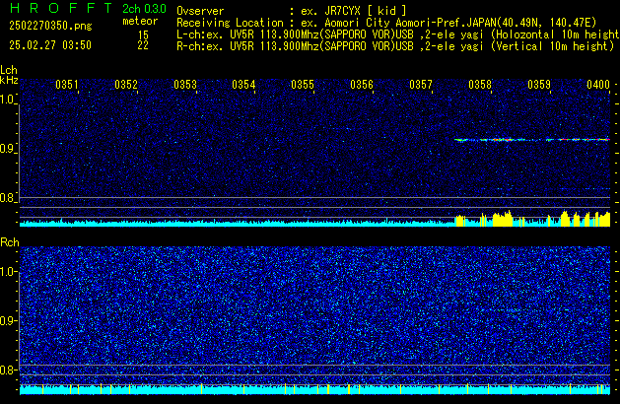Click the cyan level bar under Rch spectrogram
This screenshot has height=404, width=620.
coord(314,389)
